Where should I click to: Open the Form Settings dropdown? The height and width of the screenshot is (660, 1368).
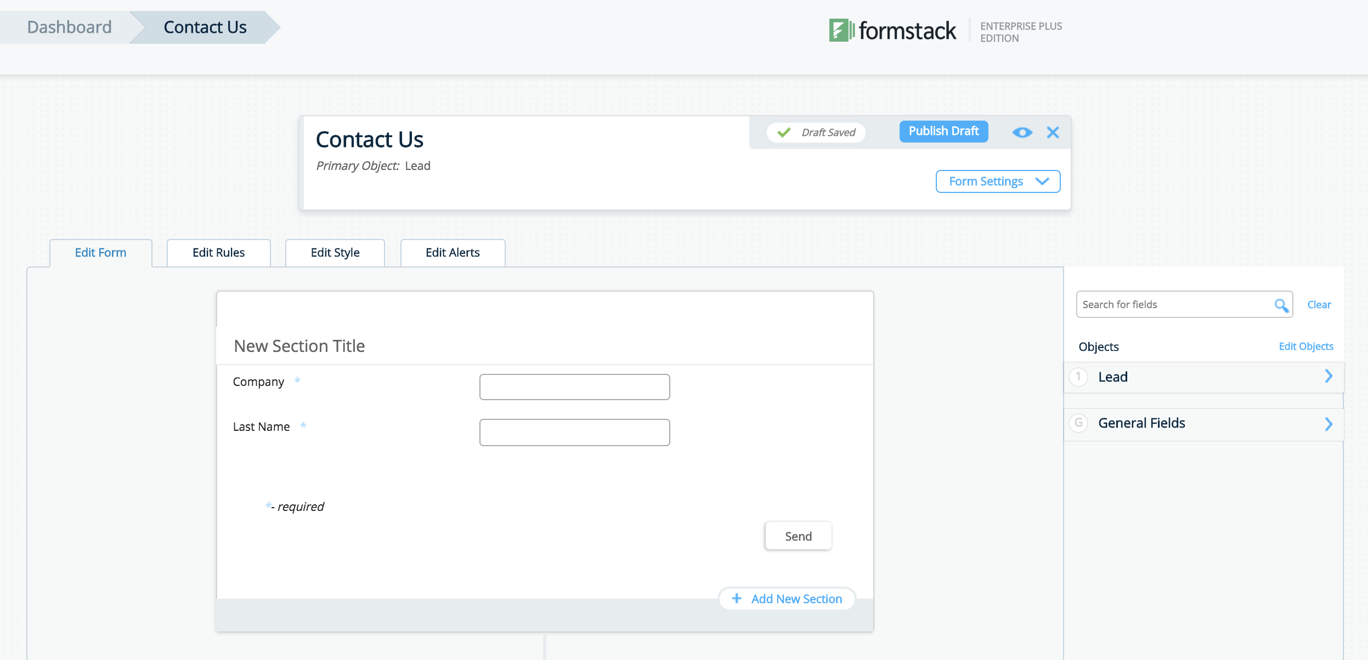point(998,181)
